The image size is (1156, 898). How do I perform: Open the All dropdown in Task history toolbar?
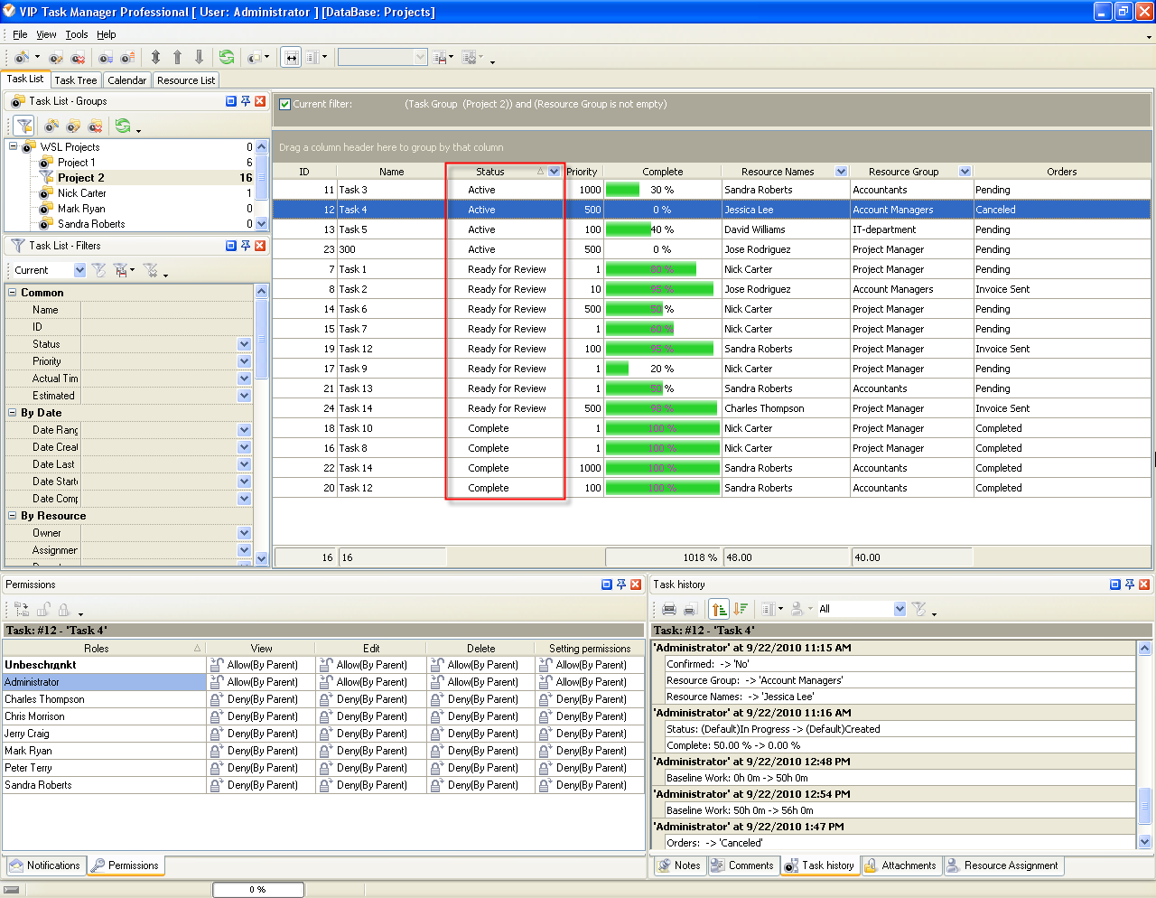898,608
